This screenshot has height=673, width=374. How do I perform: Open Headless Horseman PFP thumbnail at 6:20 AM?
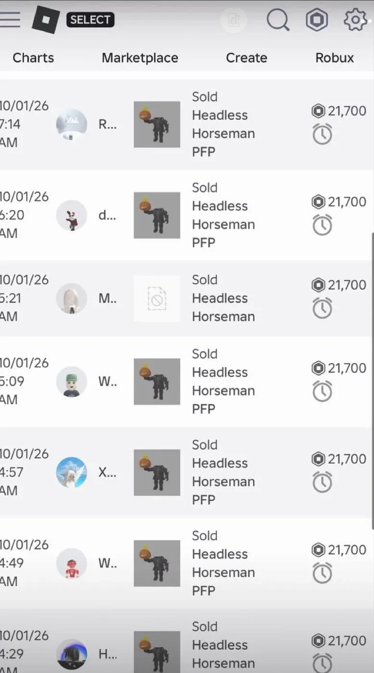click(x=157, y=215)
